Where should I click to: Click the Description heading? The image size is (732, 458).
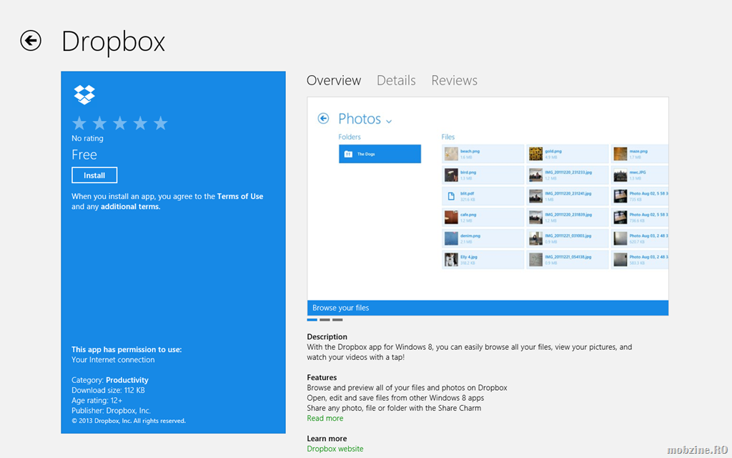pyautogui.click(x=327, y=336)
